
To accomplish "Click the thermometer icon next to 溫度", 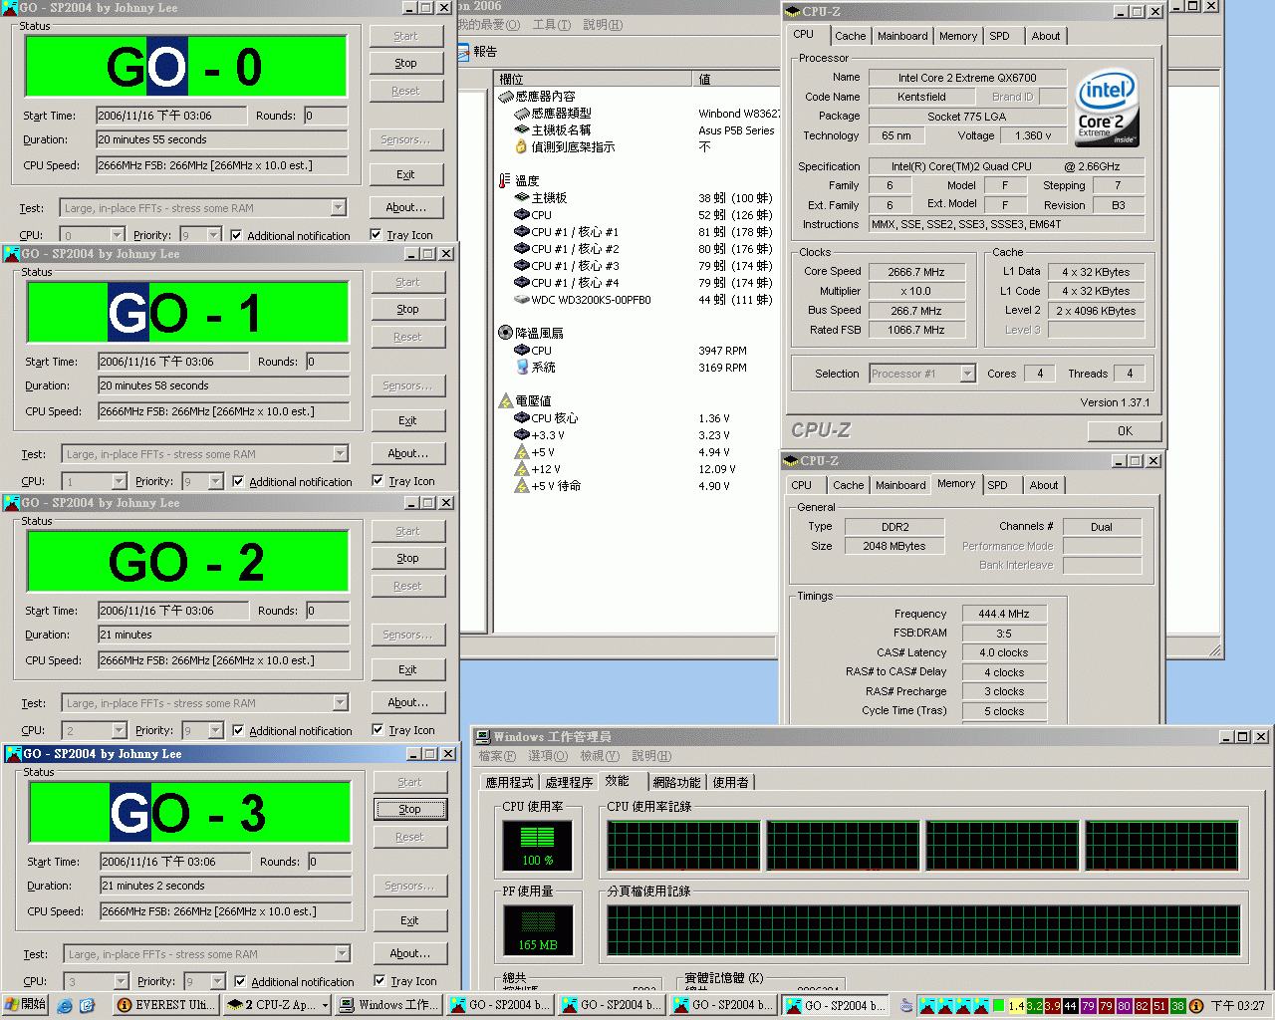I will click(505, 180).
